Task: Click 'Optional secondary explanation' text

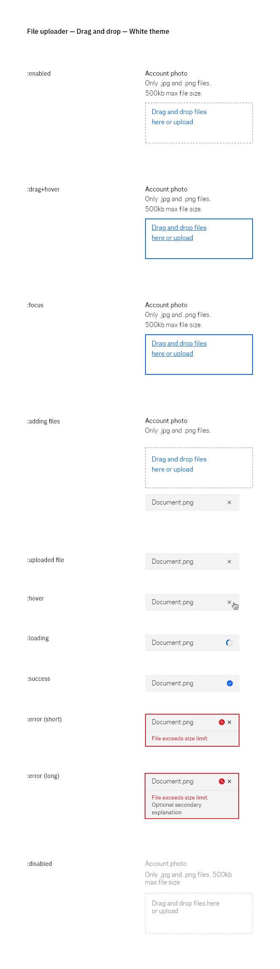Action: point(177,808)
